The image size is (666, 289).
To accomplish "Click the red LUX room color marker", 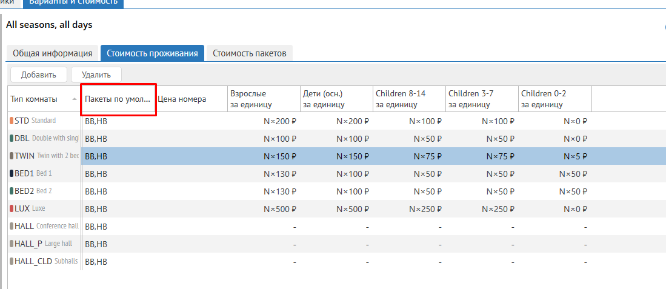I will click(12, 208).
